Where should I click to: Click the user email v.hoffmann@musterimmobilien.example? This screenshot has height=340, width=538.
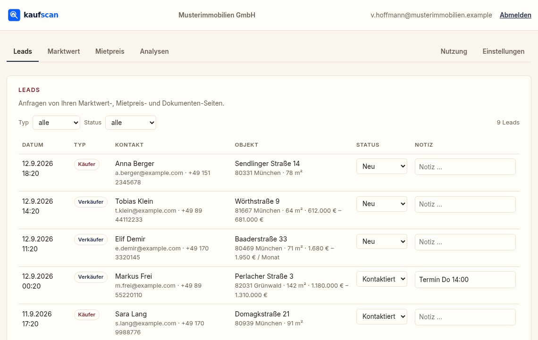coord(431,15)
